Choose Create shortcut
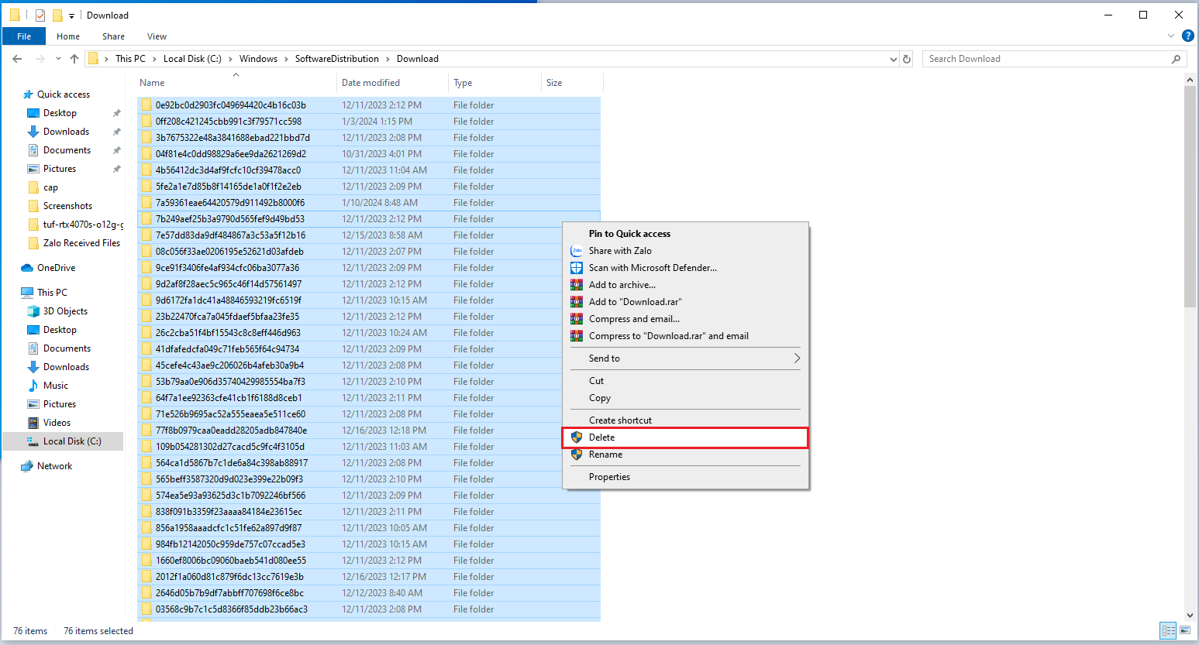The image size is (1199, 645). click(x=685, y=420)
